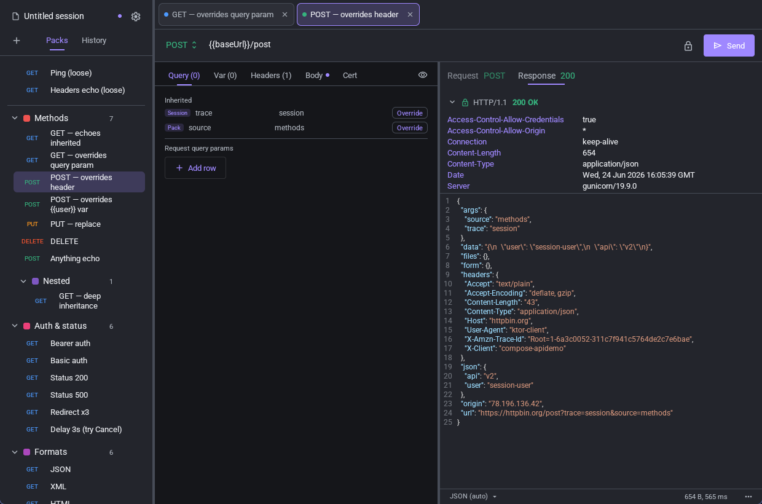Image resolution: width=762 pixels, height=504 pixels.
Task: Close the GET overrides query param tab
Action: pyautogui.click(x=285, y=15)
